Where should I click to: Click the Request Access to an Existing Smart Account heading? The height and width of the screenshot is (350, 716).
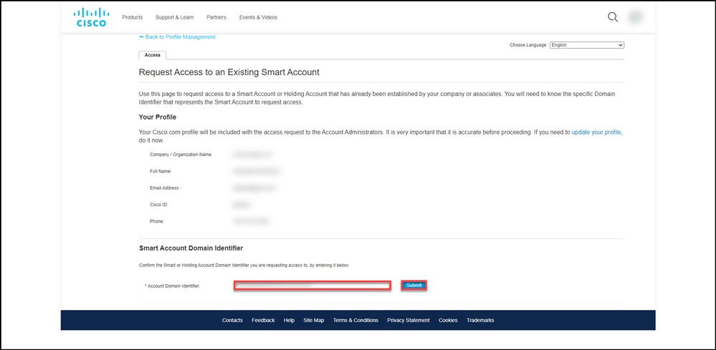[x=229, y=72]
